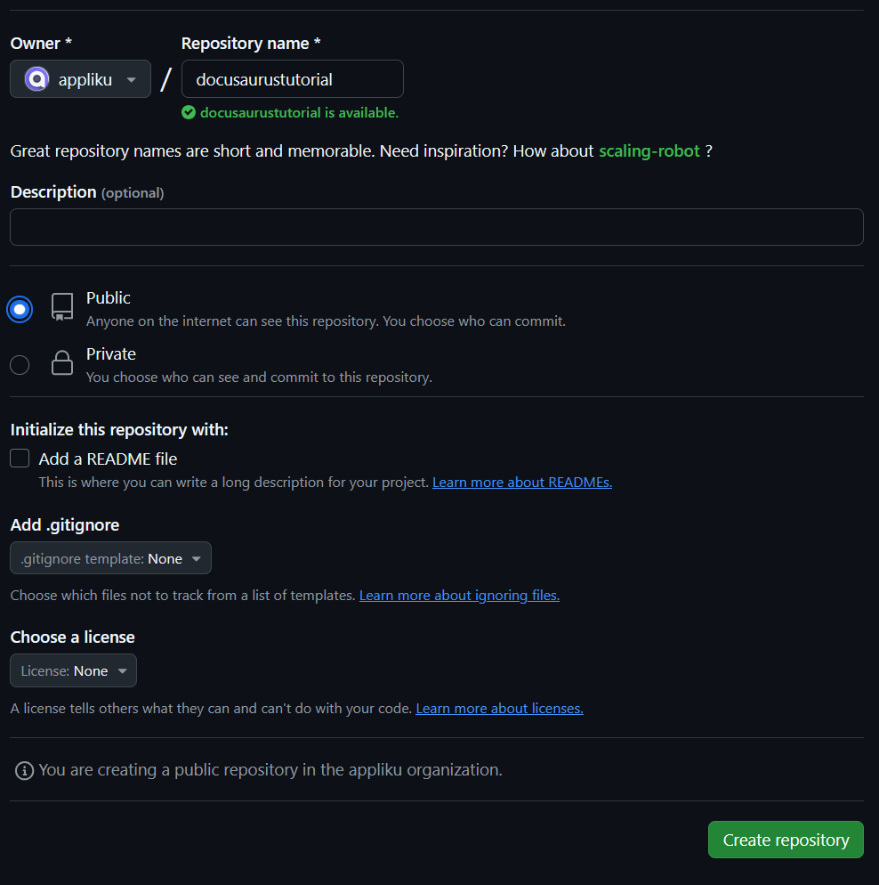Select the Private visibility radio button

[19, 364]
